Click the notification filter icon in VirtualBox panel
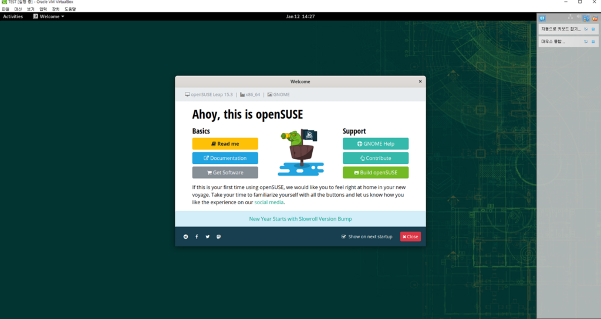 pos(586,18)
